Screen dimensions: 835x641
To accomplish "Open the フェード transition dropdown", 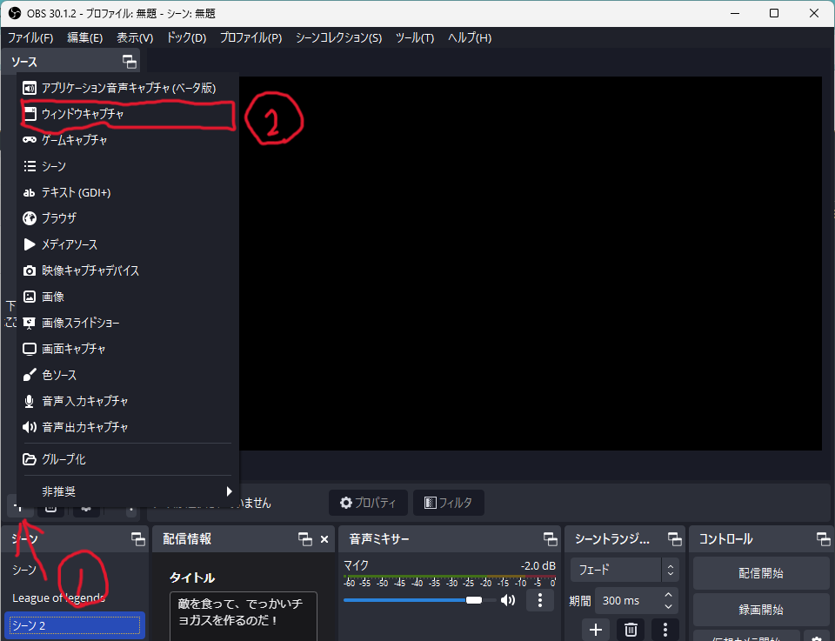I will click(624, 571).
